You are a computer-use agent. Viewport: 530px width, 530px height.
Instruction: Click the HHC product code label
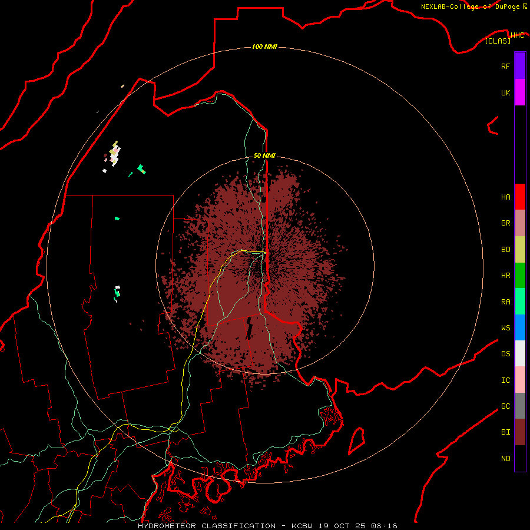tap(517, 35)
